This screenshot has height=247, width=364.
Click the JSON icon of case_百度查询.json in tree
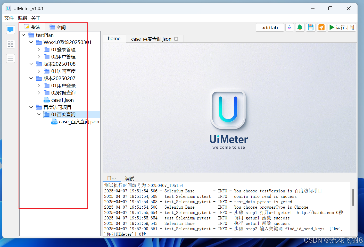point(54,122)
